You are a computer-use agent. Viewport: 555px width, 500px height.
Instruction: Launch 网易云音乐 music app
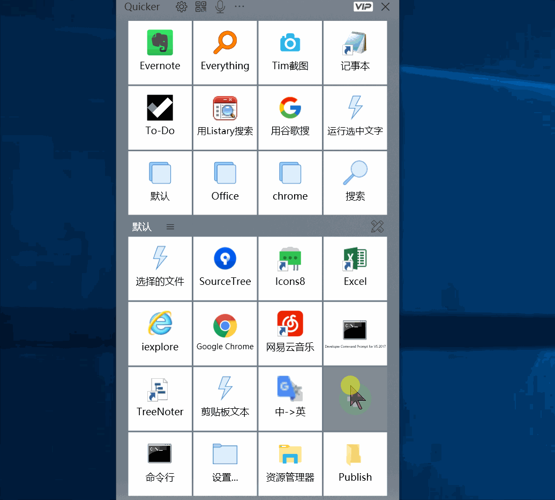pos(290,334)
